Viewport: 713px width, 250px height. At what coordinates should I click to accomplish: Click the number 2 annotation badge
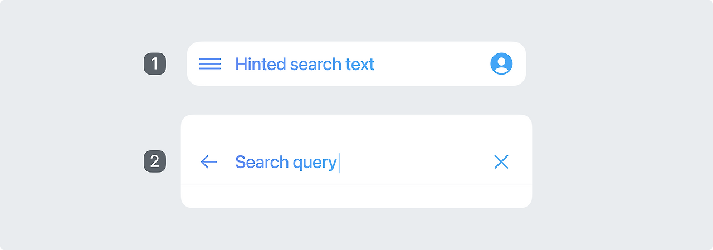point(155,162)
